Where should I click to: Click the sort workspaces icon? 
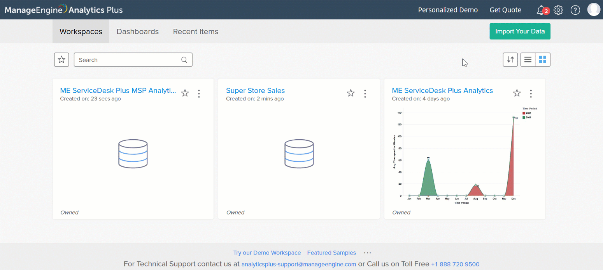[510, 60]
